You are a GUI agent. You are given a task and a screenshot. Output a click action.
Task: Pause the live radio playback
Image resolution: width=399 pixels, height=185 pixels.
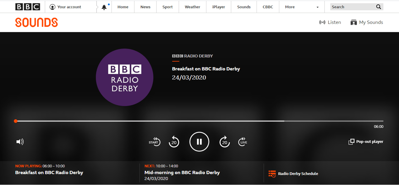[x=199, y=142]
